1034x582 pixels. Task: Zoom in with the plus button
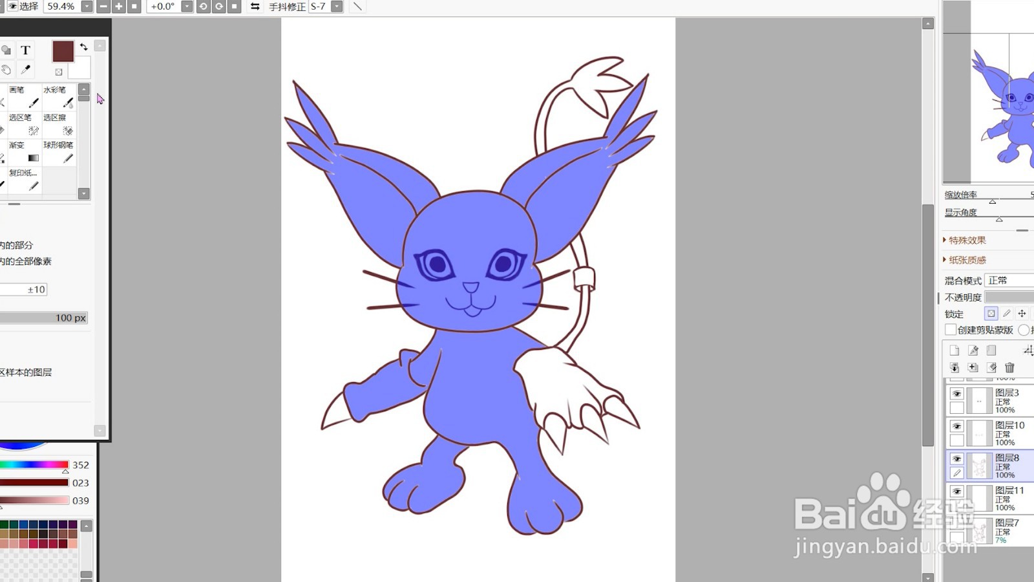tap(119, 6)
